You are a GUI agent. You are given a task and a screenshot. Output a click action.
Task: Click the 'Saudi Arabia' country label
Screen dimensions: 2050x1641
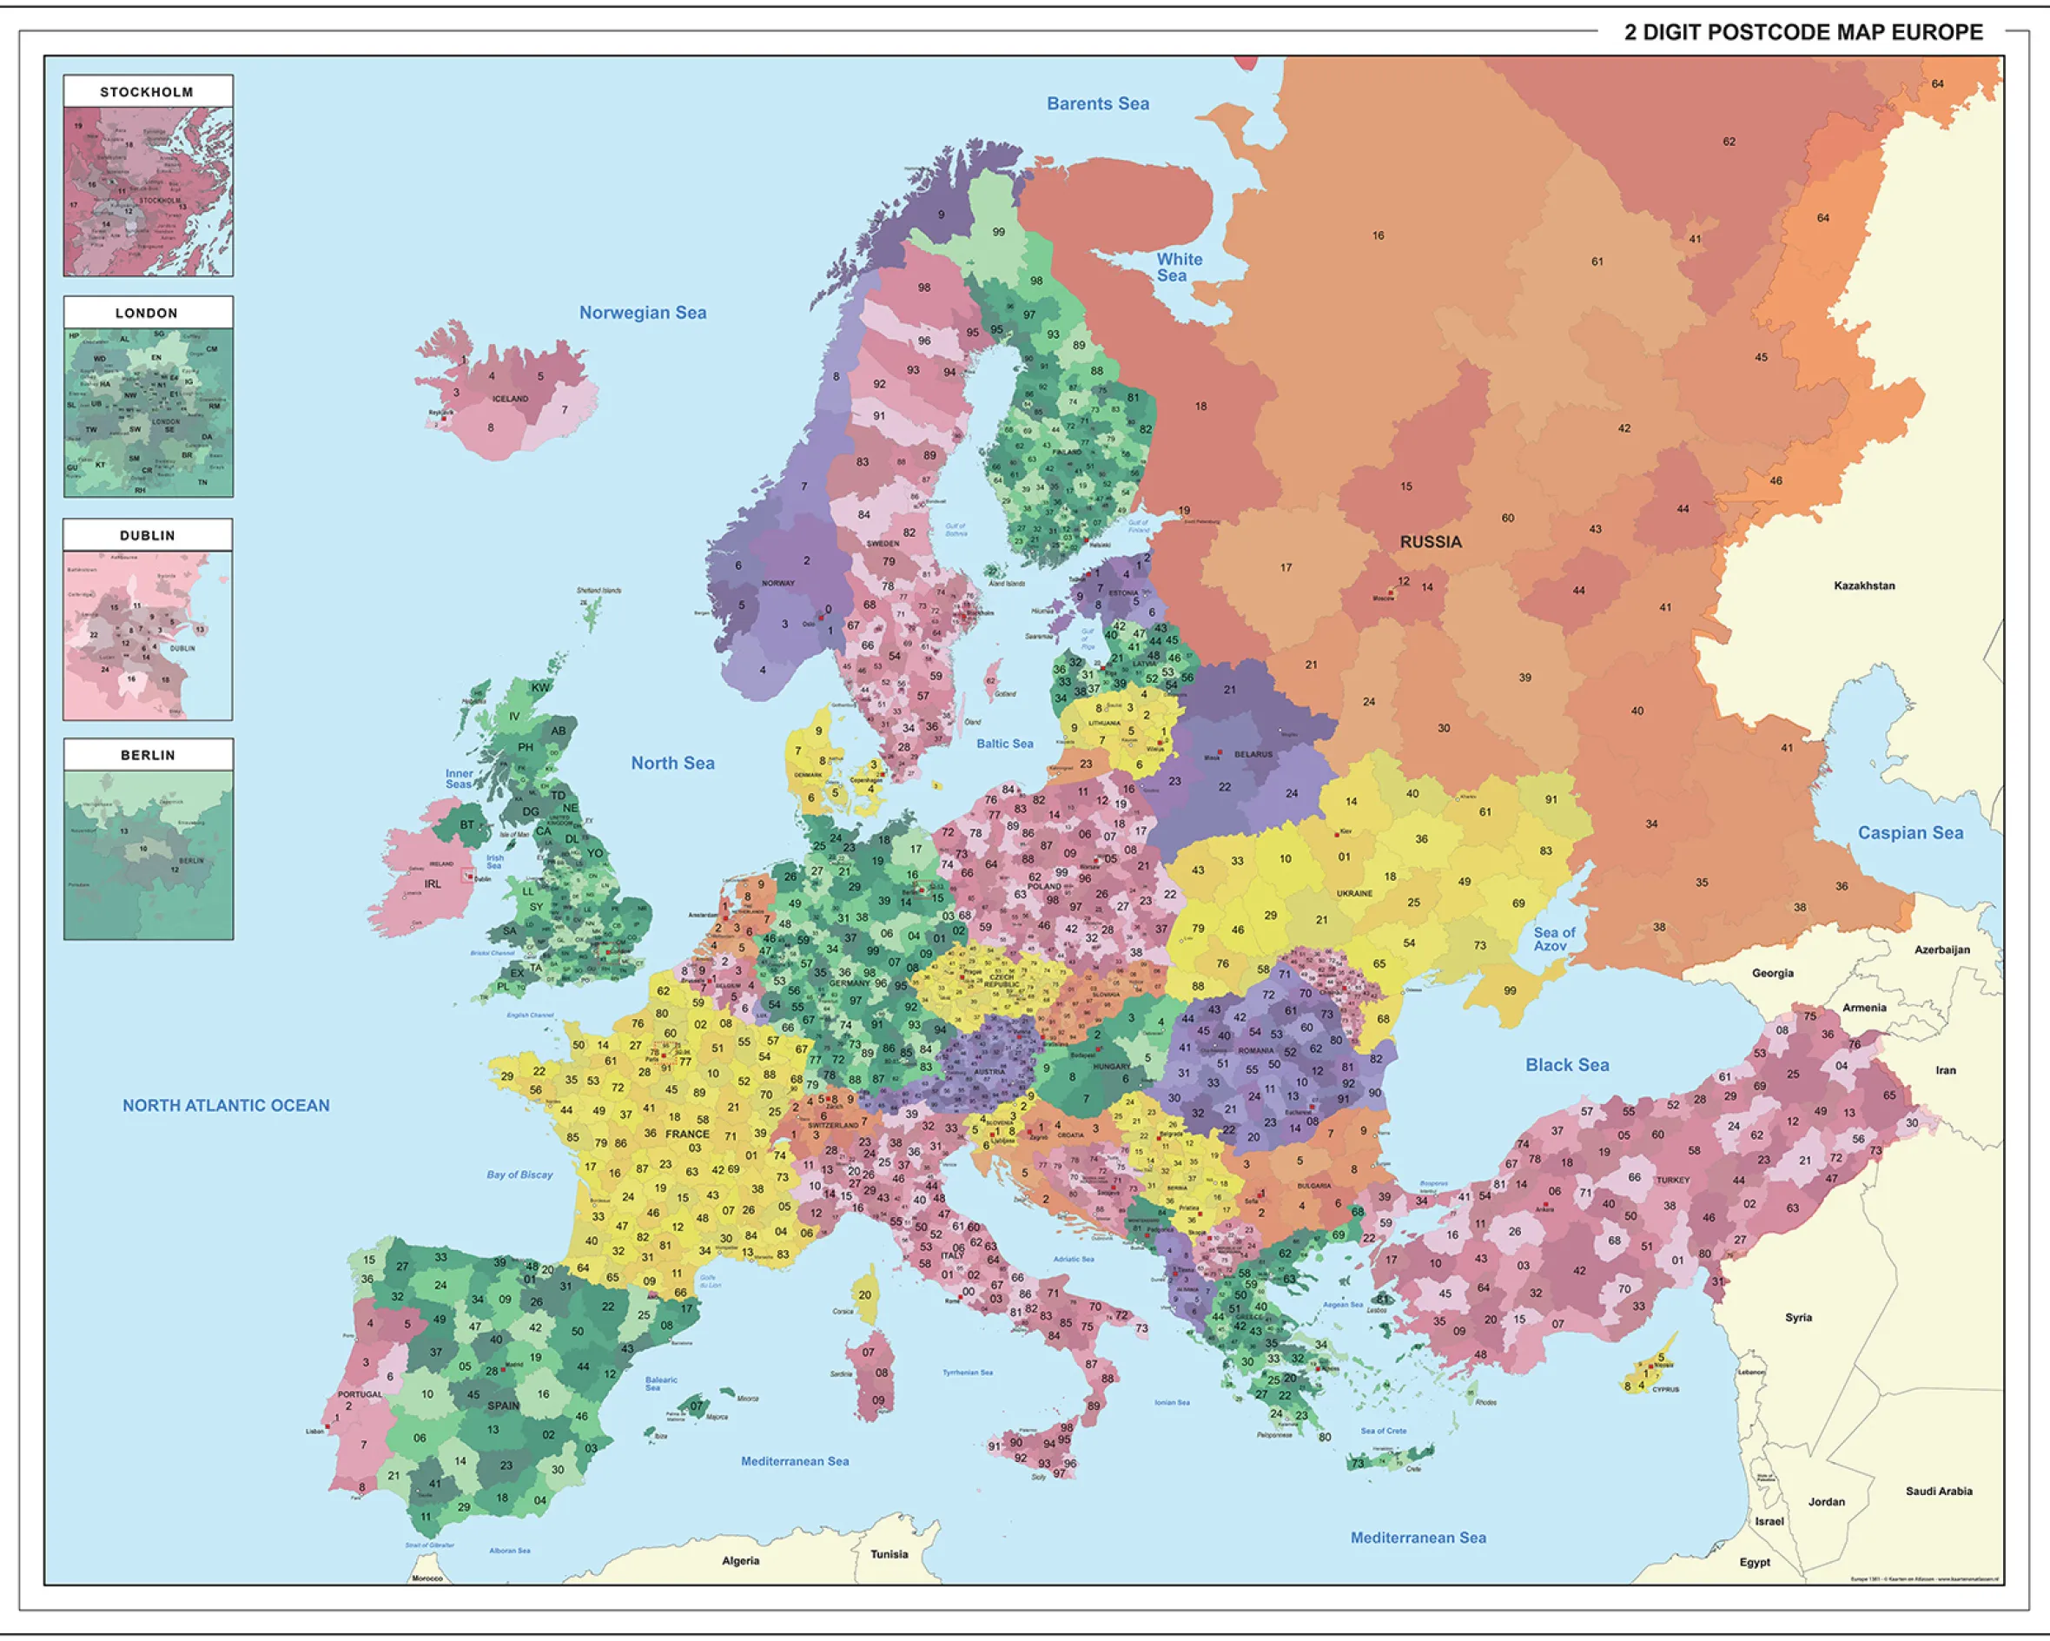(x=1939, y=1491)
